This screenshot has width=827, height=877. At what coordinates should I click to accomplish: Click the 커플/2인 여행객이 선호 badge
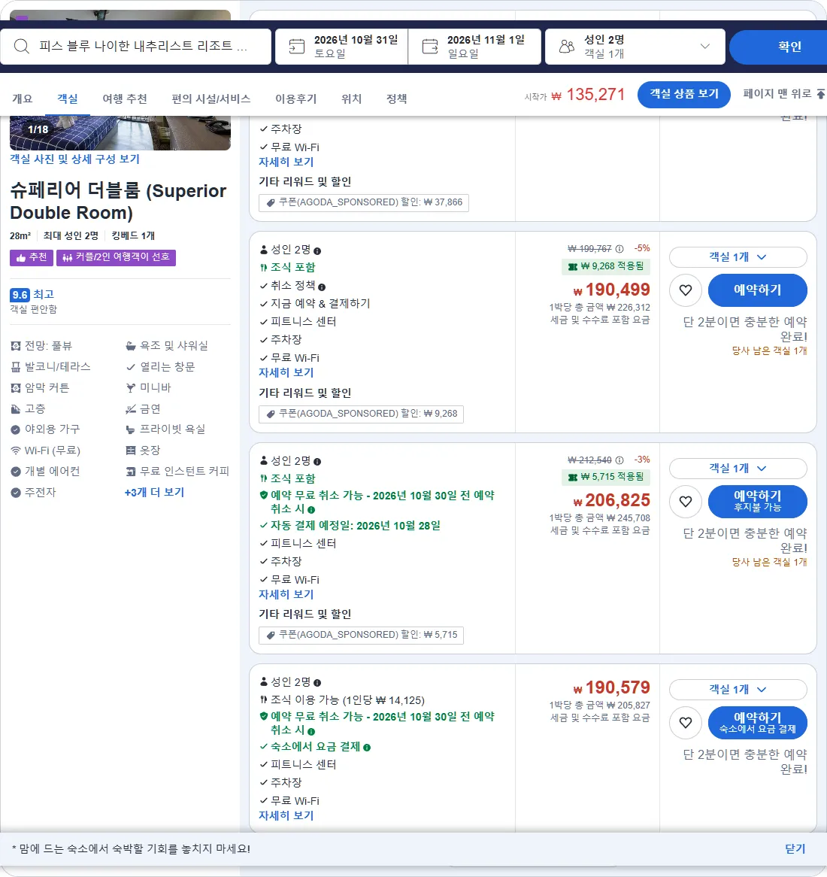tap(116, 257)
